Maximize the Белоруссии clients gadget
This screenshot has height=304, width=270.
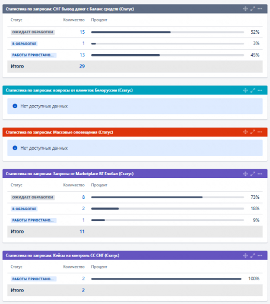click(x=253, y=90)
